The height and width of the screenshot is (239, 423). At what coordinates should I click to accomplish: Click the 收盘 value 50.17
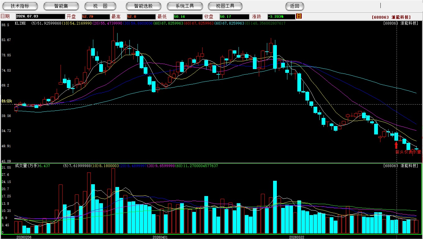pos(234,16)
